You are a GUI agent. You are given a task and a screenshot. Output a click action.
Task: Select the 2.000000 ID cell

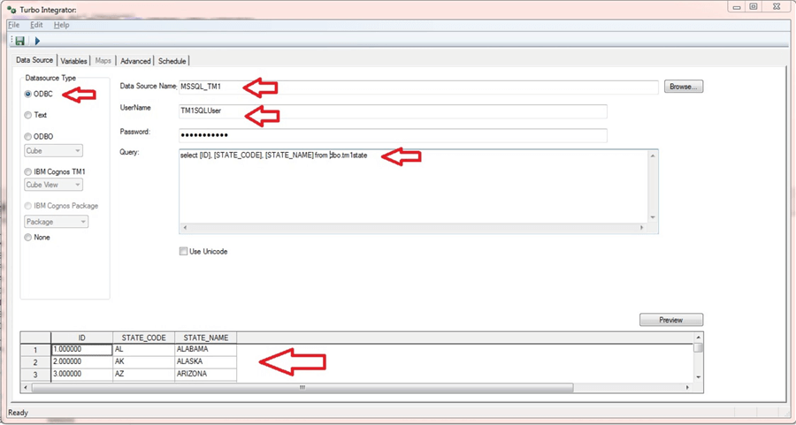click(81, 362)
